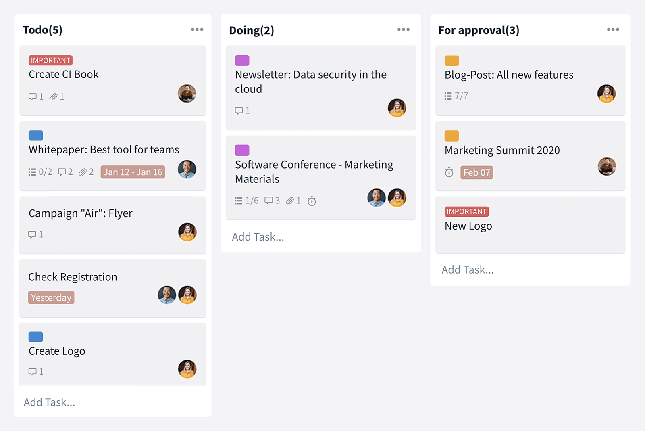Click attachment icon on Create CI Book
The width and height of the screenshot is (645, 431).
[53, 97]
